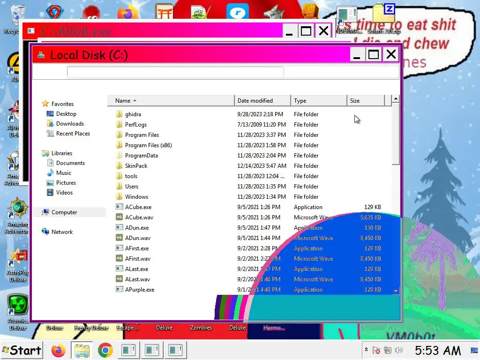The width and height of the screenshot is (480, 360).
Task: Click the search box in Local Disk window
Action: 342,72
